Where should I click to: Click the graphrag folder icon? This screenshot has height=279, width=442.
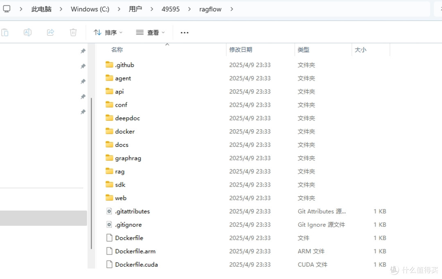(x=109, y=158)
